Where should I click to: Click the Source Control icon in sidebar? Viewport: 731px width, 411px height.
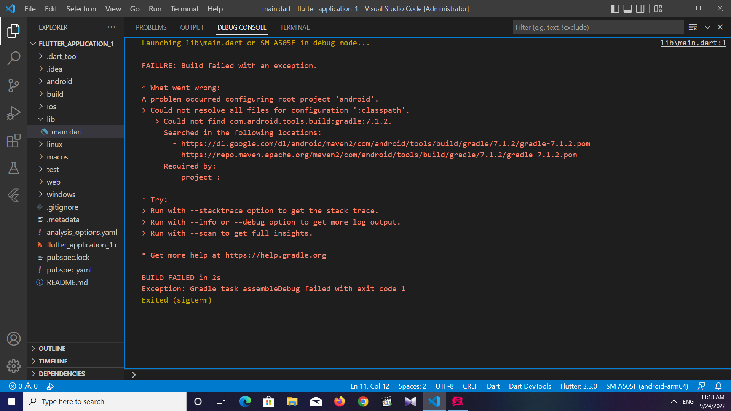click(x=13, y=85)
